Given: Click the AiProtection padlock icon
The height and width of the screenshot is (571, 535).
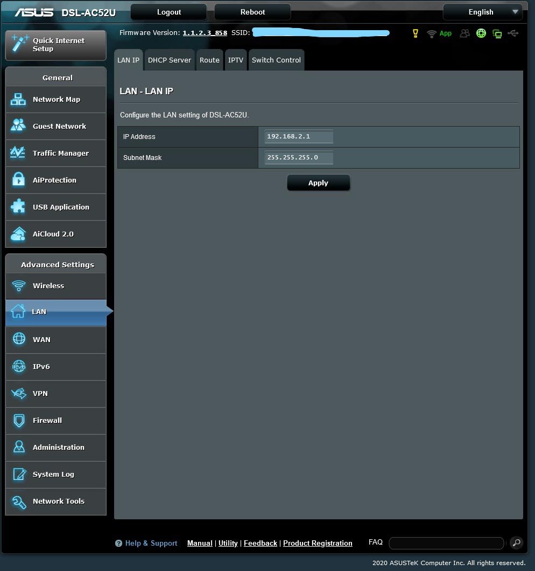Looking at the screenshot, I should click(18, 179).
